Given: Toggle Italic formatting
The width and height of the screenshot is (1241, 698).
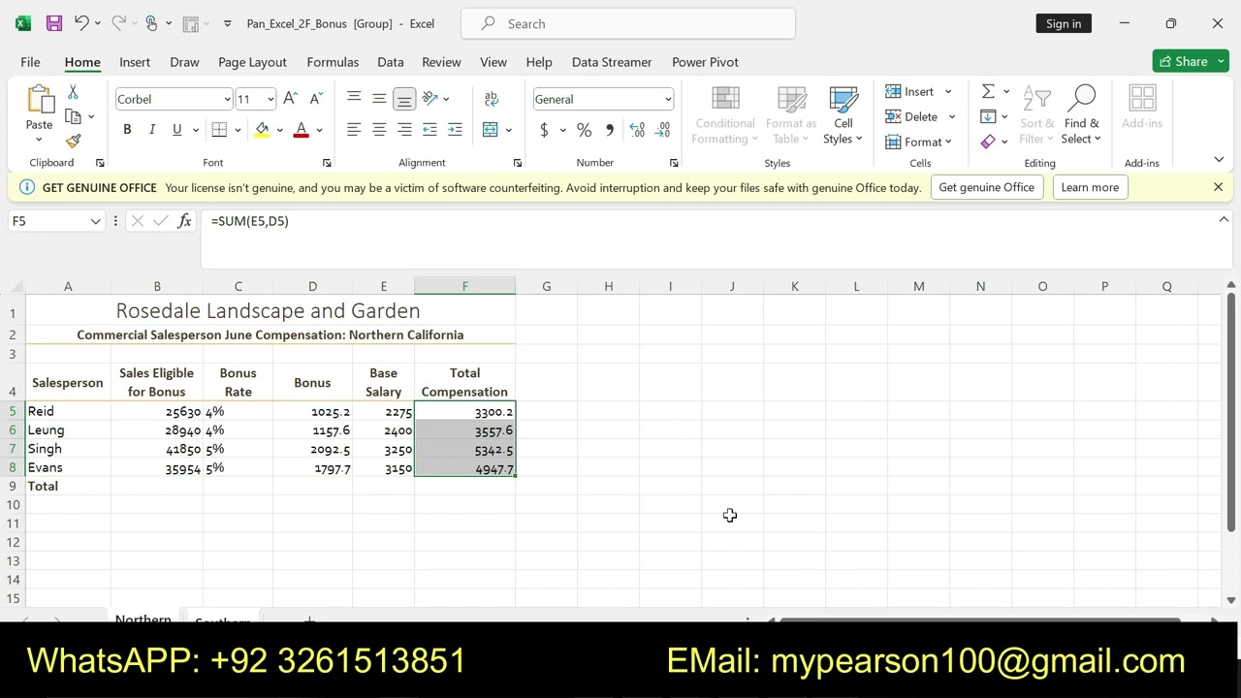Looking at the screenshot, I should pos(151,129).
